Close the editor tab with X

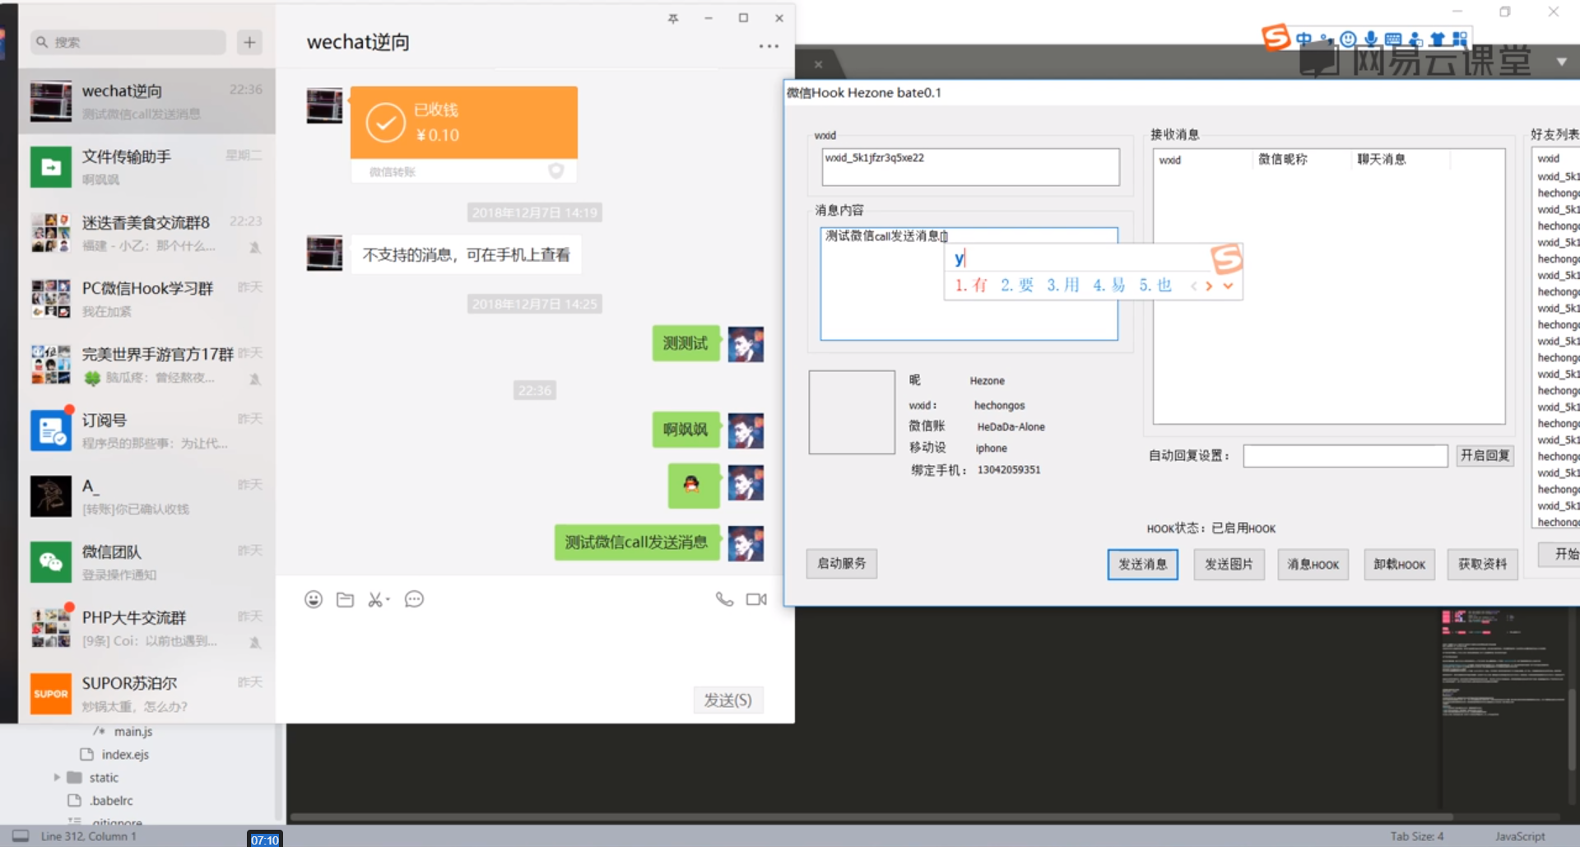[818, 64]
